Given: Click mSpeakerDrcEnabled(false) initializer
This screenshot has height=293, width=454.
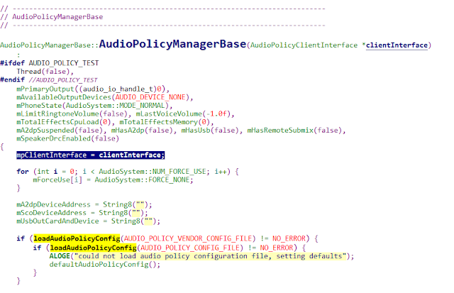Looking at the screenshot, I should tap(68, 138).
